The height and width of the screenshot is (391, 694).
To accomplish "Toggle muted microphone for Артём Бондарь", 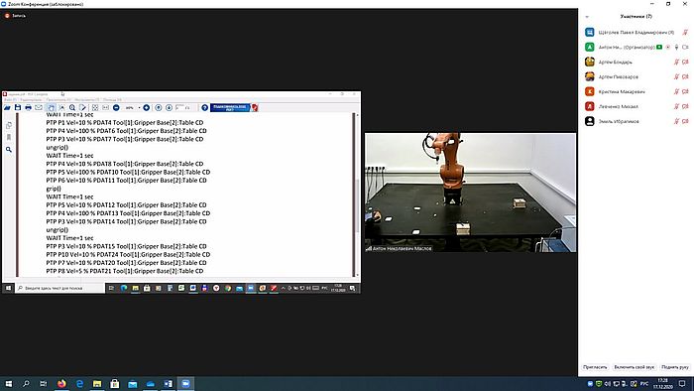I will (676, 62).
